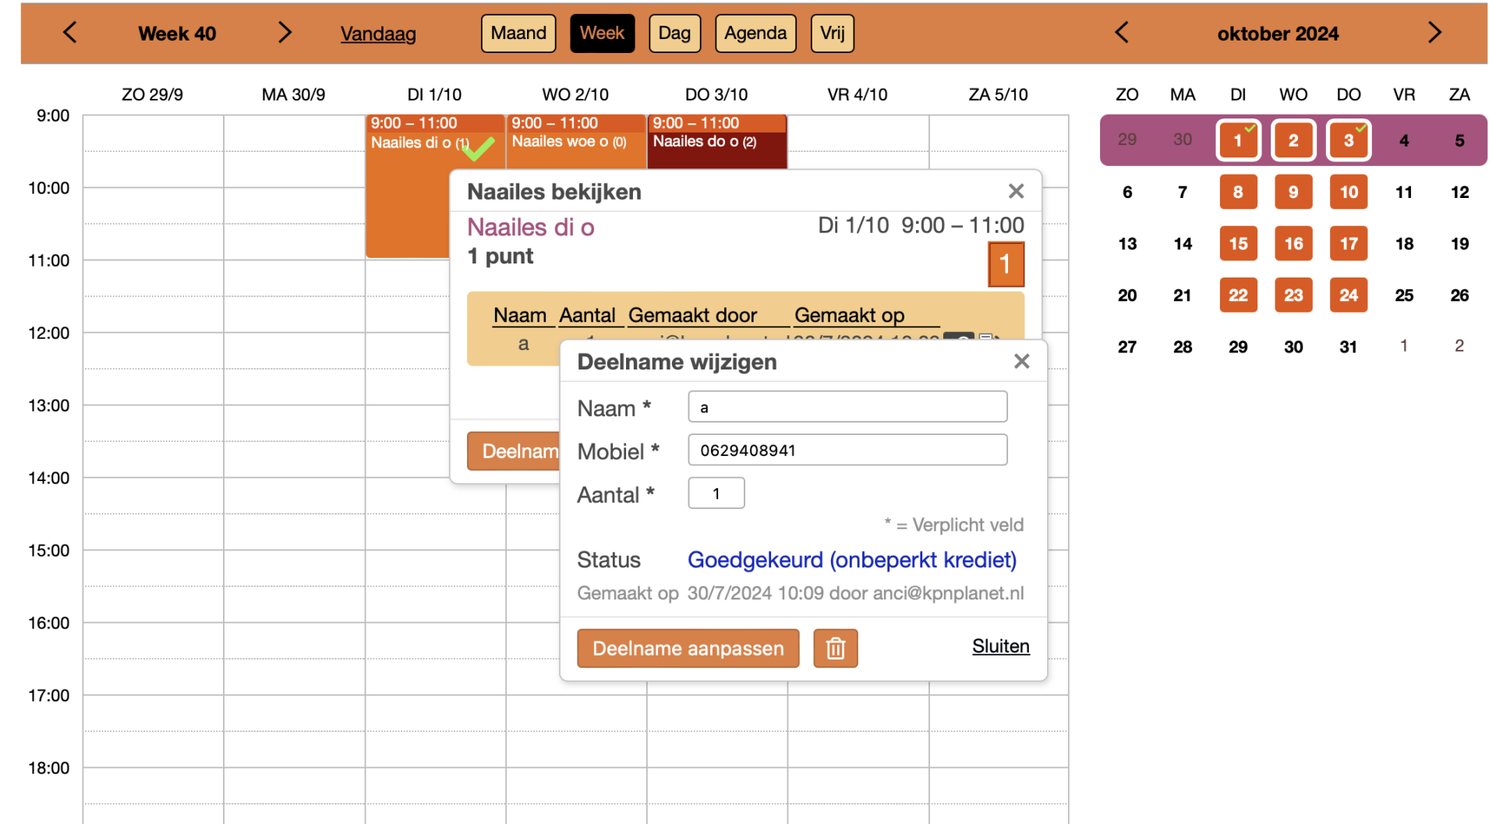
Task: Open the Goedgekeurd (onbeperkt krediet) status link
Action: [852, 560]
